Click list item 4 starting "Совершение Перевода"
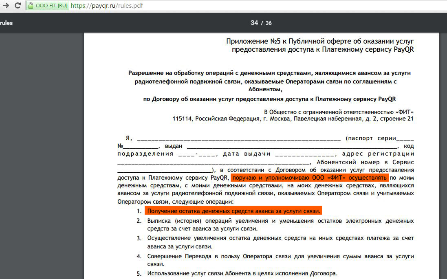This screenshot has width=447, height=279. coord(280,260)
